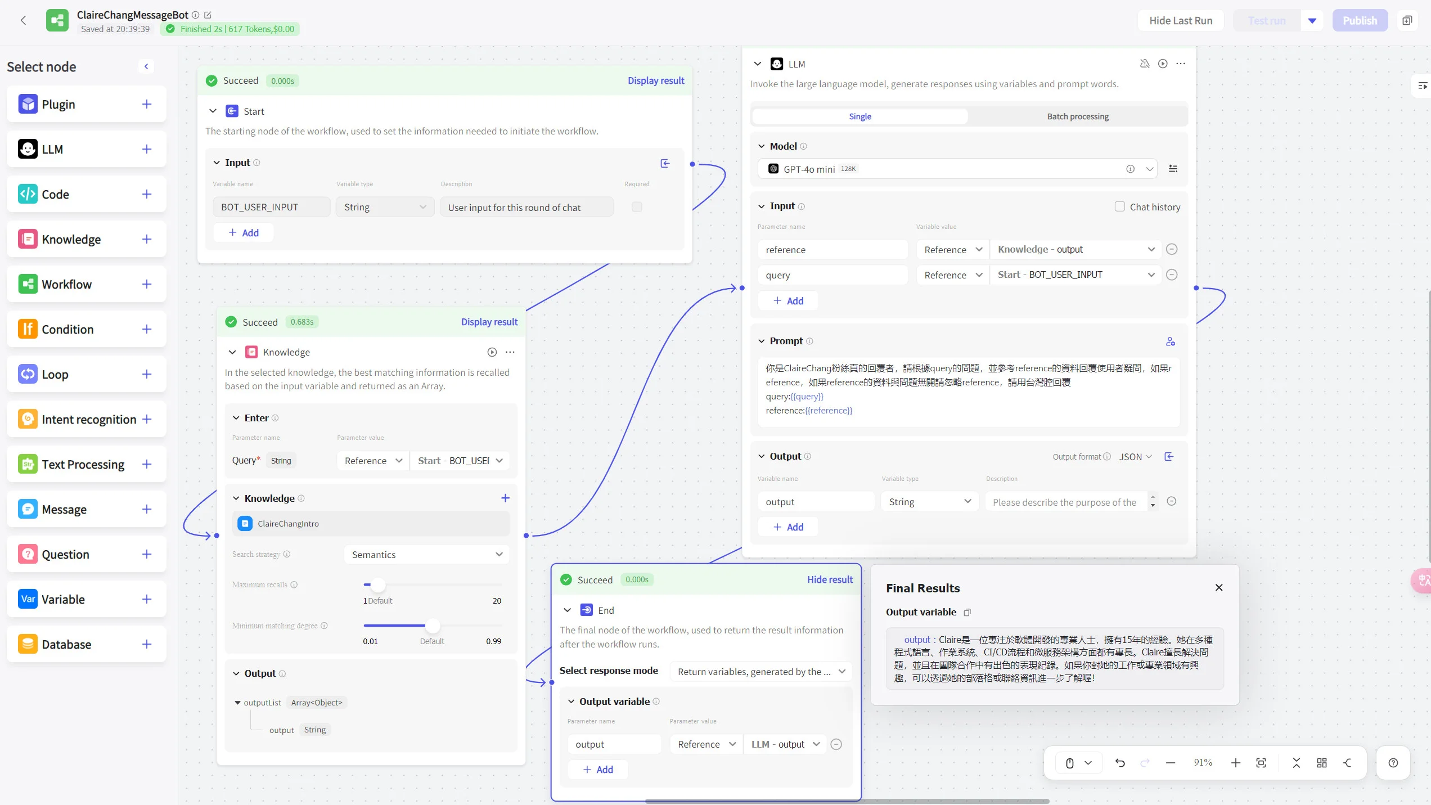Viewport: 1431px width, 805px height.
Task: Collapse the Knowledge node
Action: pos(232,352)
